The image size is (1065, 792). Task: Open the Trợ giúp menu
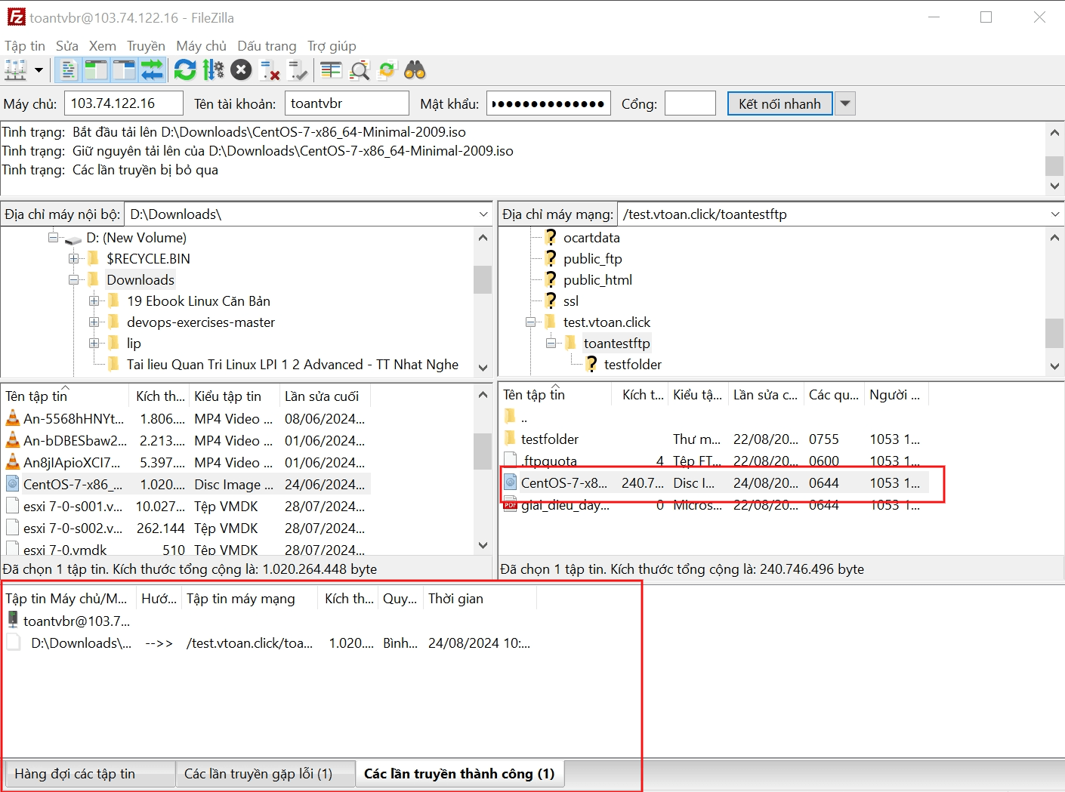331,45
